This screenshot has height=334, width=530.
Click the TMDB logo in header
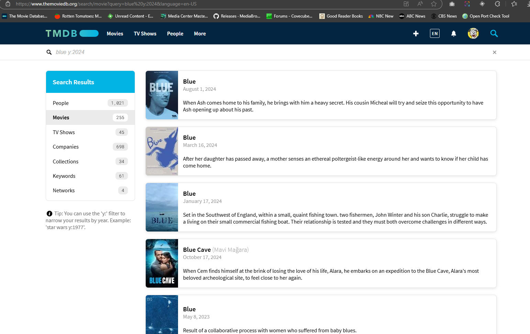pos(72,33)
